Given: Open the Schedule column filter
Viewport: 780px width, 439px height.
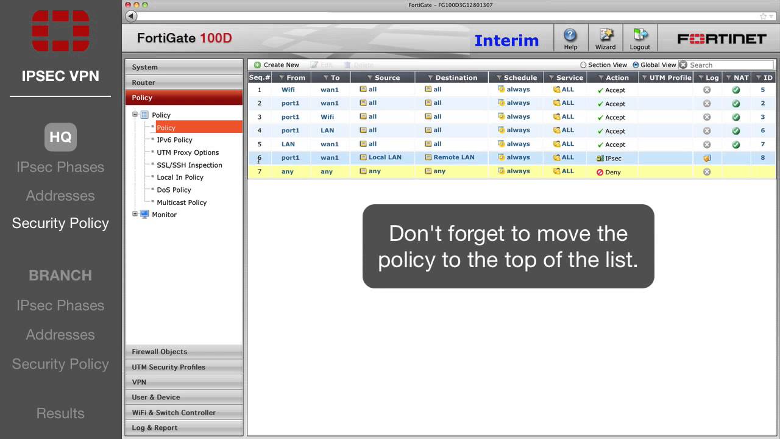Looking at the screenshot, I should pyautogui.click(x=499, y=77).
